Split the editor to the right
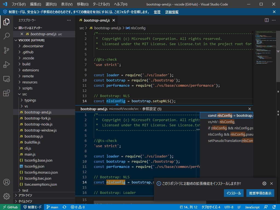This screenshot has height=210, width=280. click(267, 20)
